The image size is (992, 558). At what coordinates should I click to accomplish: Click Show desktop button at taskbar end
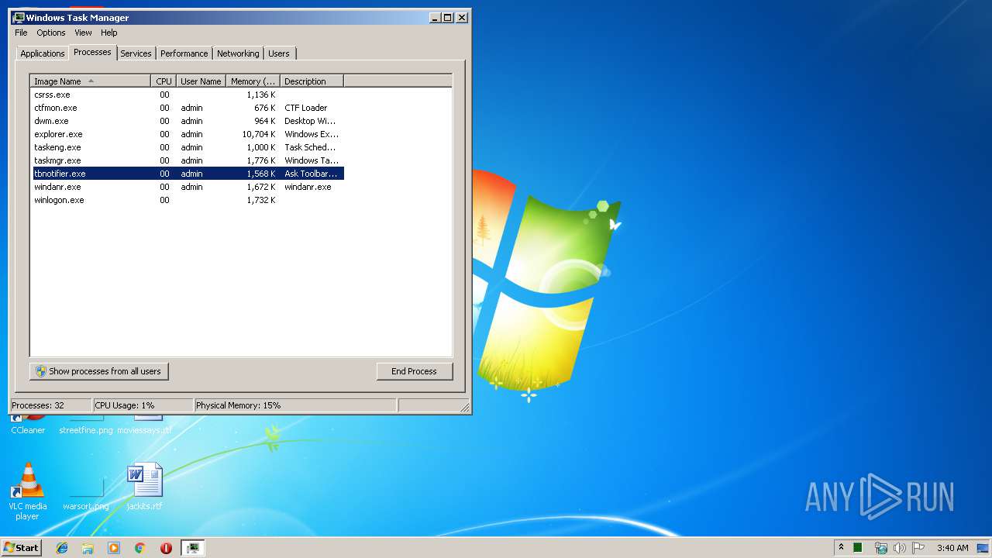pyautogui.click(x=984, y=548)
